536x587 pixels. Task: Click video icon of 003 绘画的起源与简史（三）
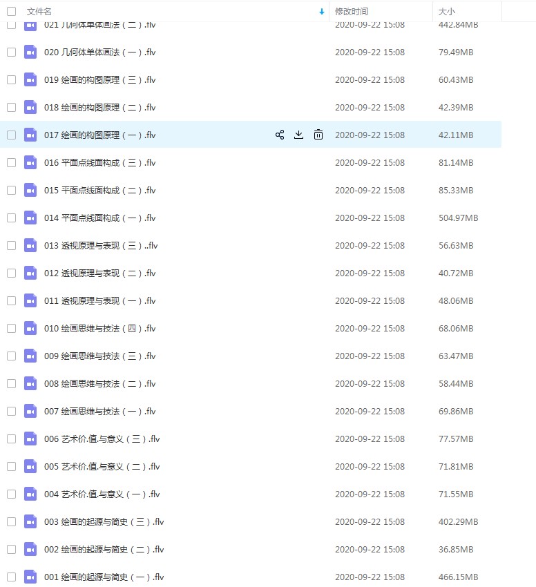30,522
